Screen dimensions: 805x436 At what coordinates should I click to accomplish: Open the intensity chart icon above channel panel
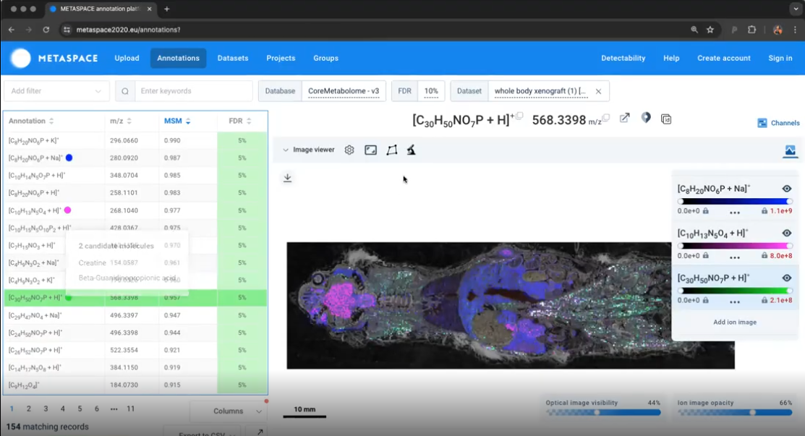point(791,151)
